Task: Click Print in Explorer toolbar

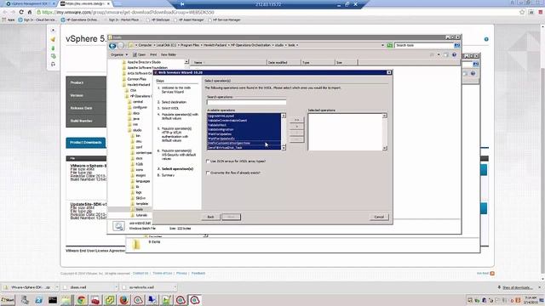Action: coord(153,54)
